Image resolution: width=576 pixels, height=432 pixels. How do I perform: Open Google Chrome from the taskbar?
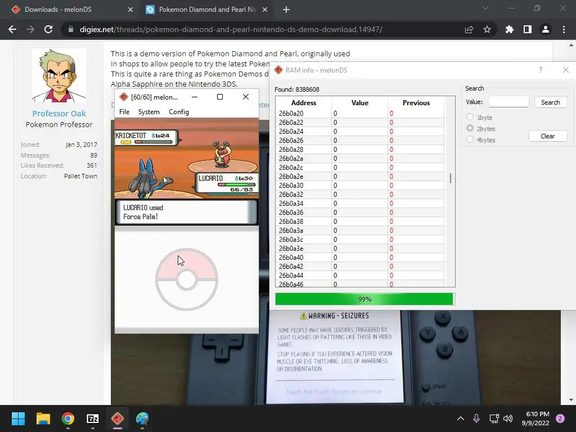pos(68,418)
